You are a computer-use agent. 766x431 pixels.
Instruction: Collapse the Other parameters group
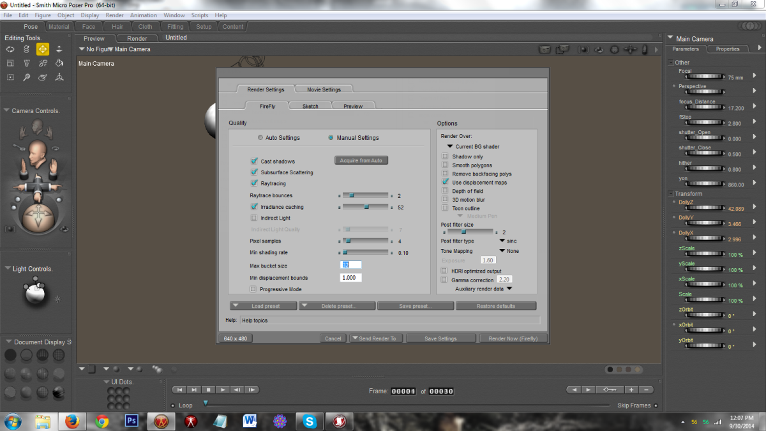[x=670, y=63]
